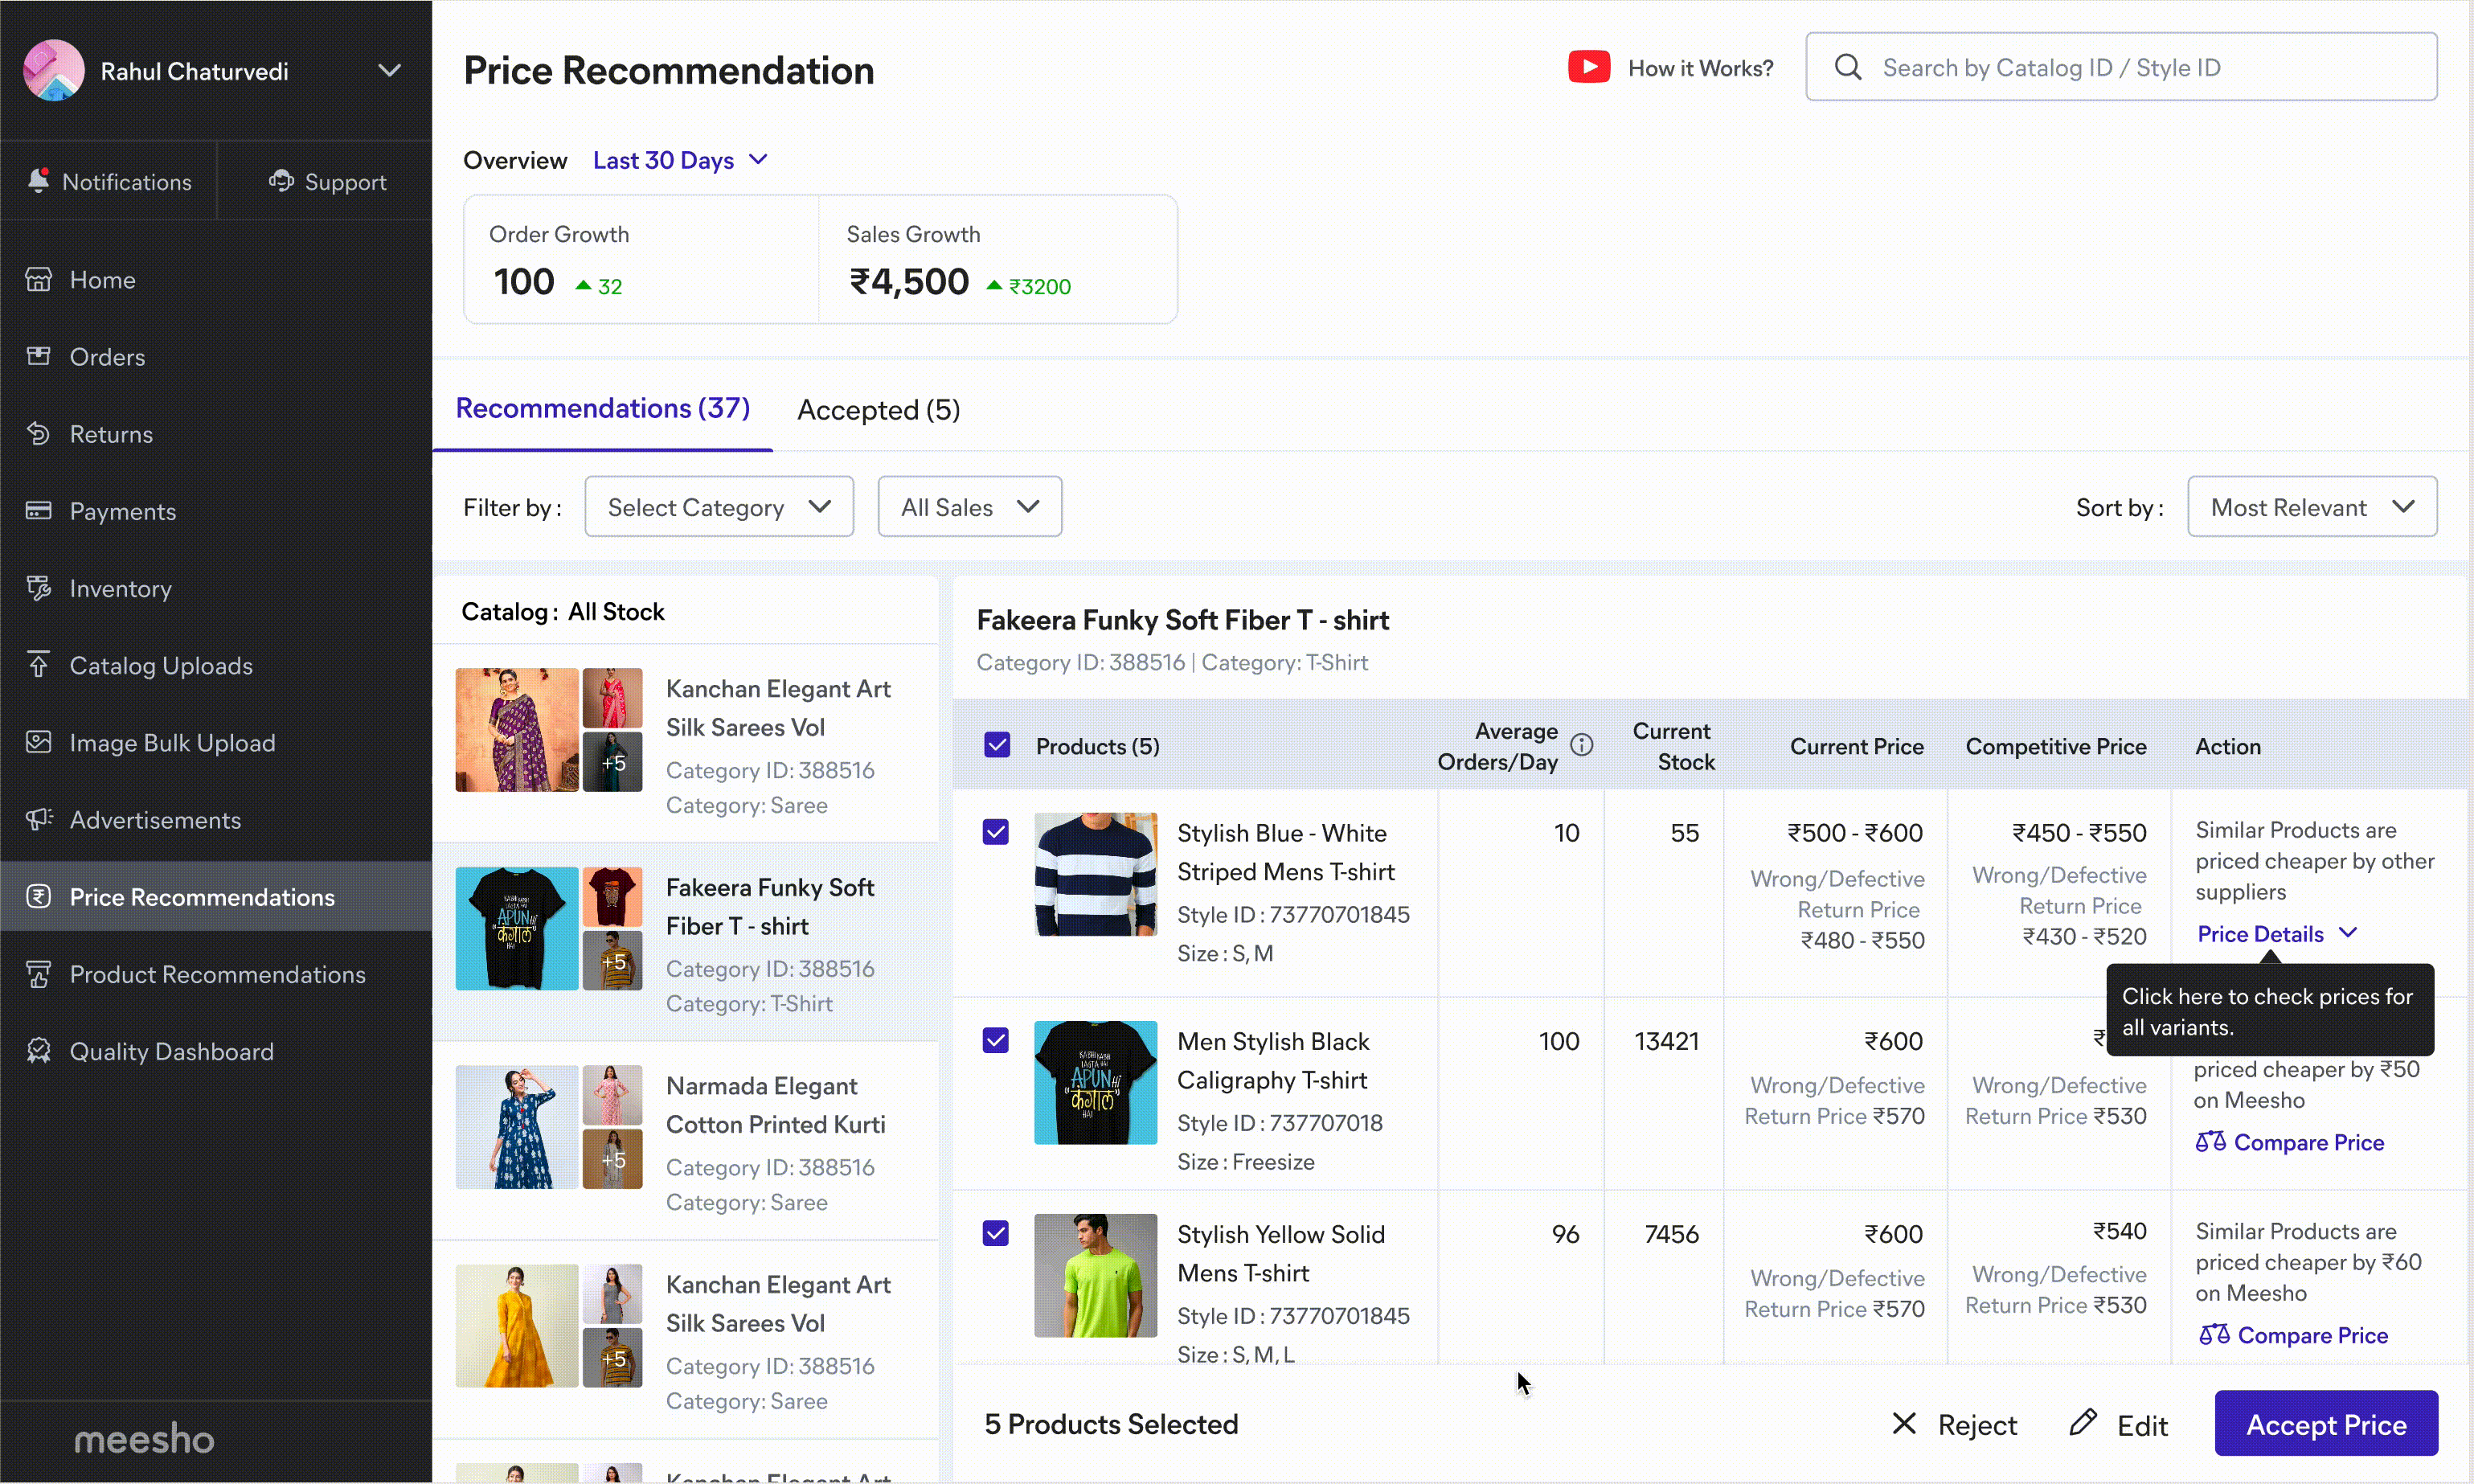Viewport: 2474px width, 1484px height.
Task: Switch to the Accepted (5) tab
Action: [879, 410]
